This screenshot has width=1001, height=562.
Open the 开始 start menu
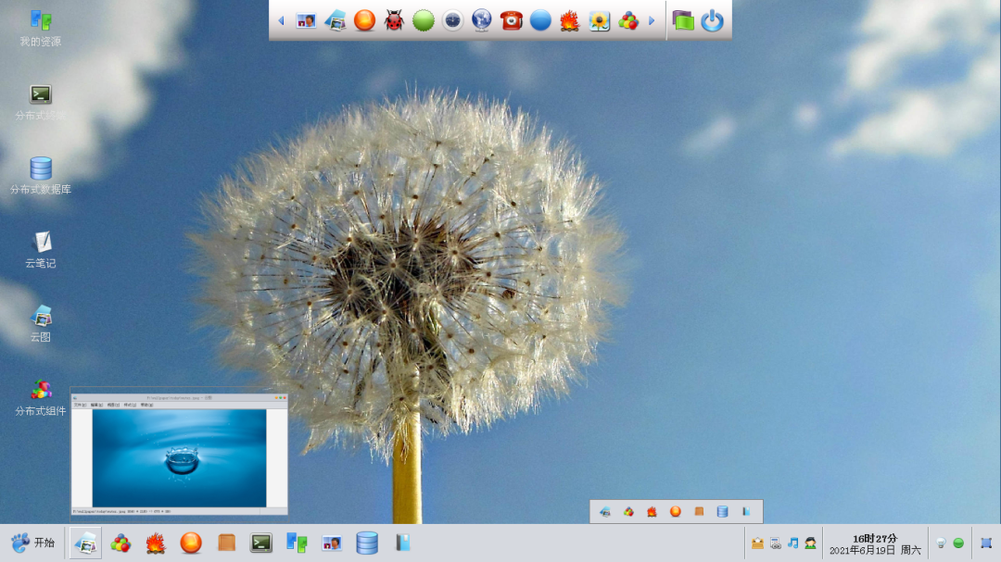point(32,543)
